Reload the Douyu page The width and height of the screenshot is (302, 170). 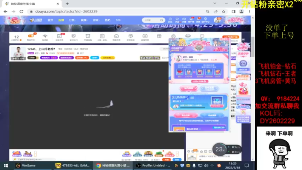(22, 12)
